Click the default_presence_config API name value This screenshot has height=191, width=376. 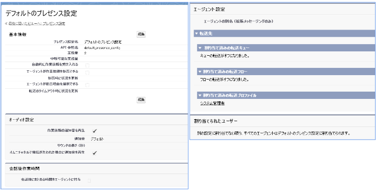click(102, 48)
